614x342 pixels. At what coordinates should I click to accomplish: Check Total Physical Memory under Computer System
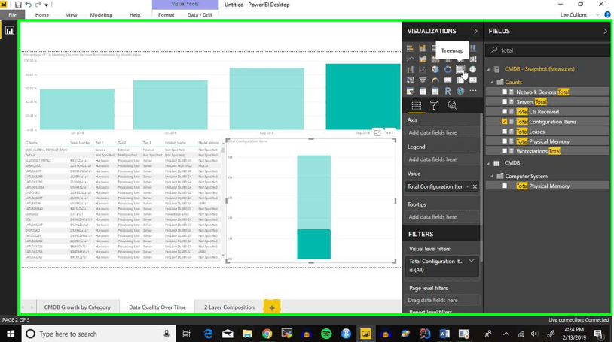(x=504, y=186)
